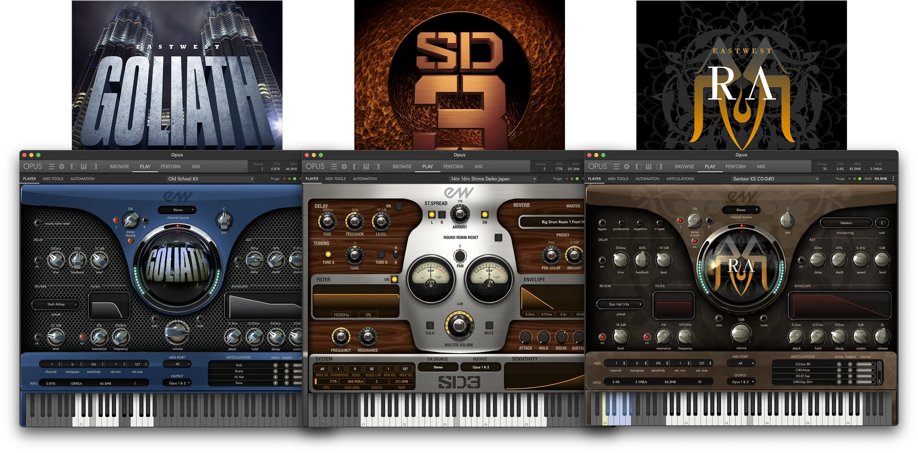This screenshot has height=453, width=918.
Task: Toggle the keyboard icon in the RA window
Action: pyautogui.click(x=649, y=167)
